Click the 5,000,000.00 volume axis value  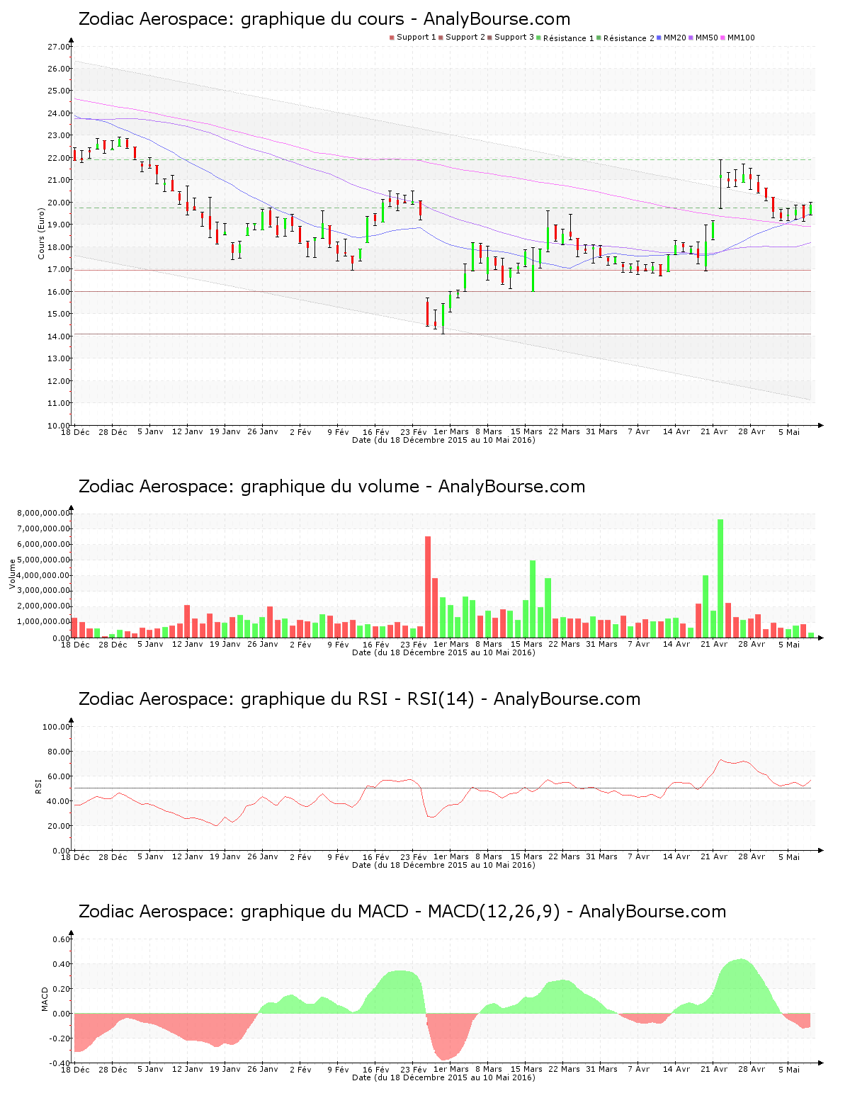[44, 560]
